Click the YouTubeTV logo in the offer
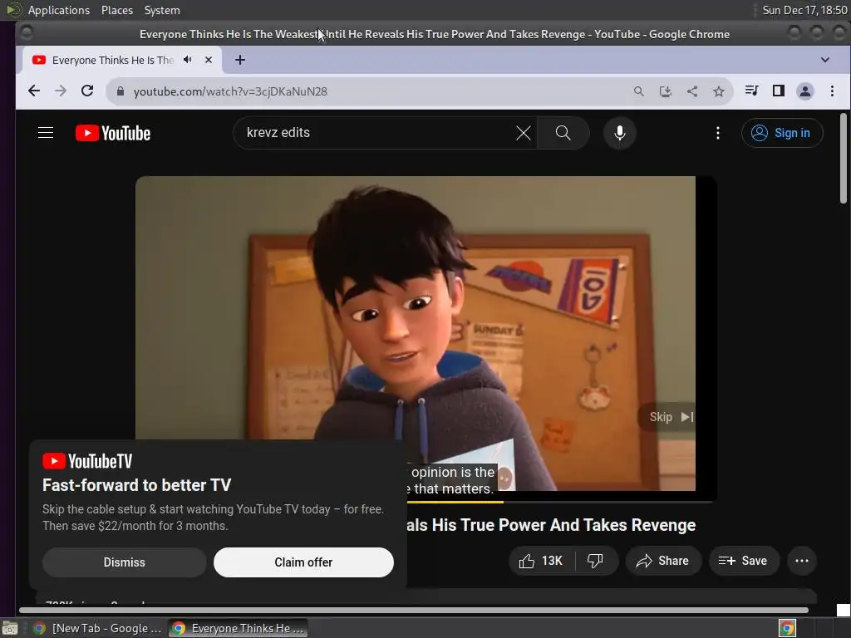851x638 pixels. click(x=87, y=461)
